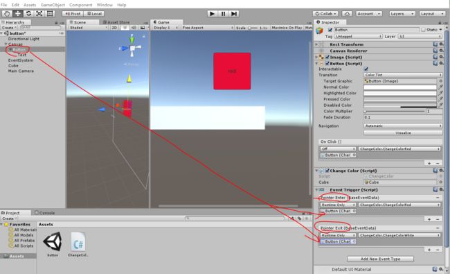
Task: Open the Collab menu button
Action: point(325,13)
